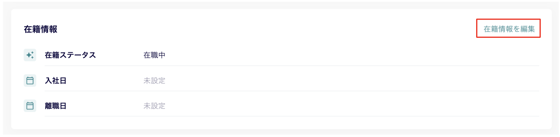560x137 pixels.
Task: Select the 在職中 status value
Action: point(154,55)
